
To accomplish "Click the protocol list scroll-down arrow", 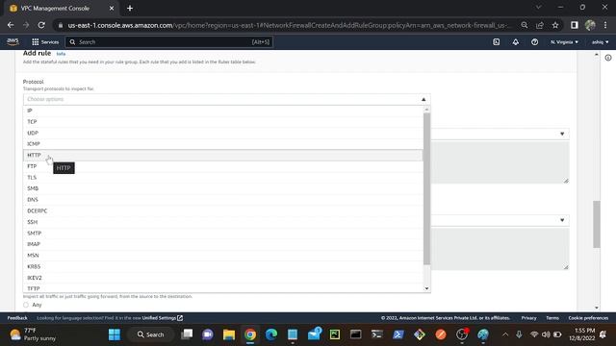I will (x=426, y=288).
